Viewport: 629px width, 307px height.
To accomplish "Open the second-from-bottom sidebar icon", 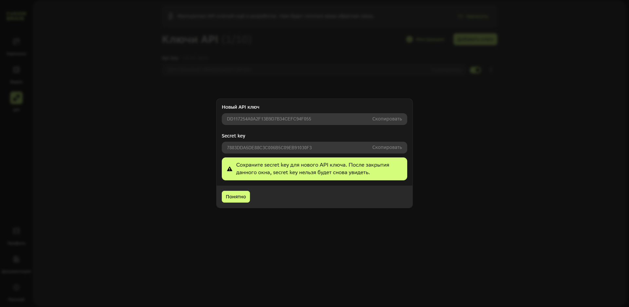I will tap(16, 260).
